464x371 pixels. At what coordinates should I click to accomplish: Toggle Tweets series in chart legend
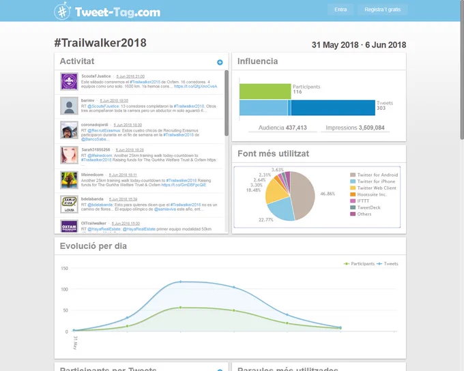click(388, 264)
